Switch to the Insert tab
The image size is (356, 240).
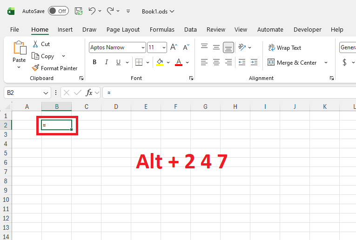[65, 30]
